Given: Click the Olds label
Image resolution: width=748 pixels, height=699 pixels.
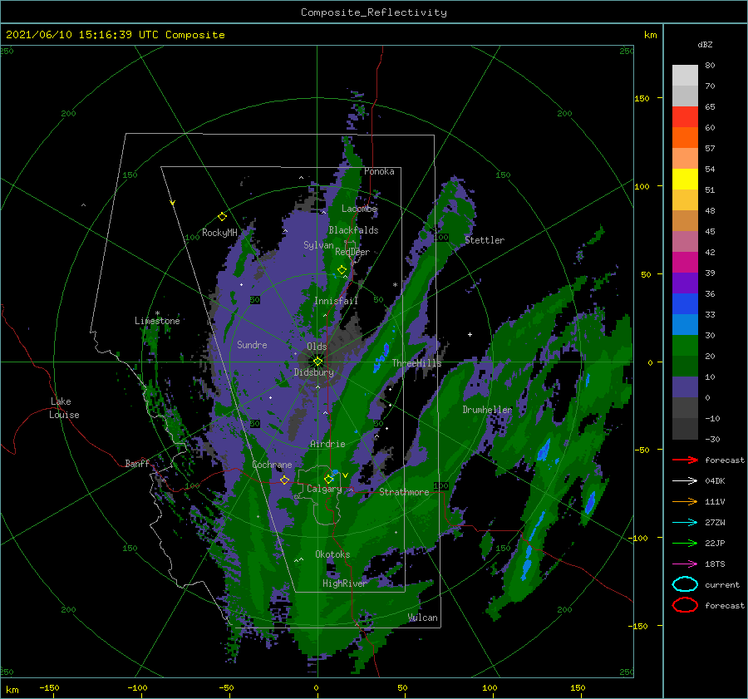Looking at the screenshot, I should pos(317,347).
